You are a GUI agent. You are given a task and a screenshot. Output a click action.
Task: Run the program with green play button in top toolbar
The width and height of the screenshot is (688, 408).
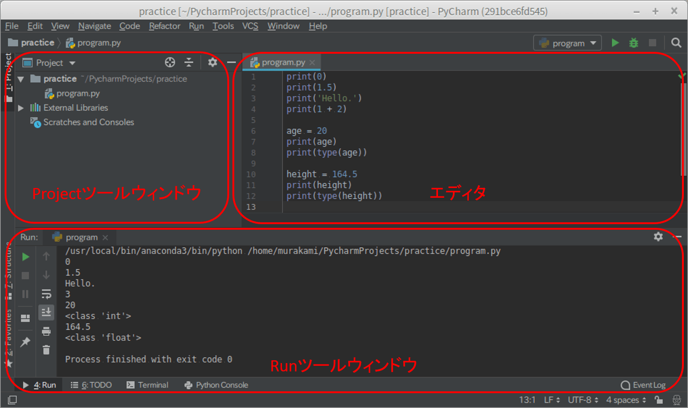[x=615, y=43]
